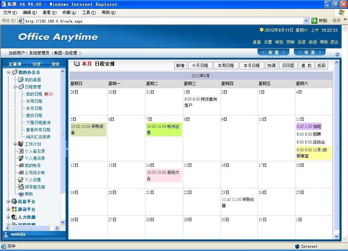Open the address bar URL dropdown

click(306, 21)
